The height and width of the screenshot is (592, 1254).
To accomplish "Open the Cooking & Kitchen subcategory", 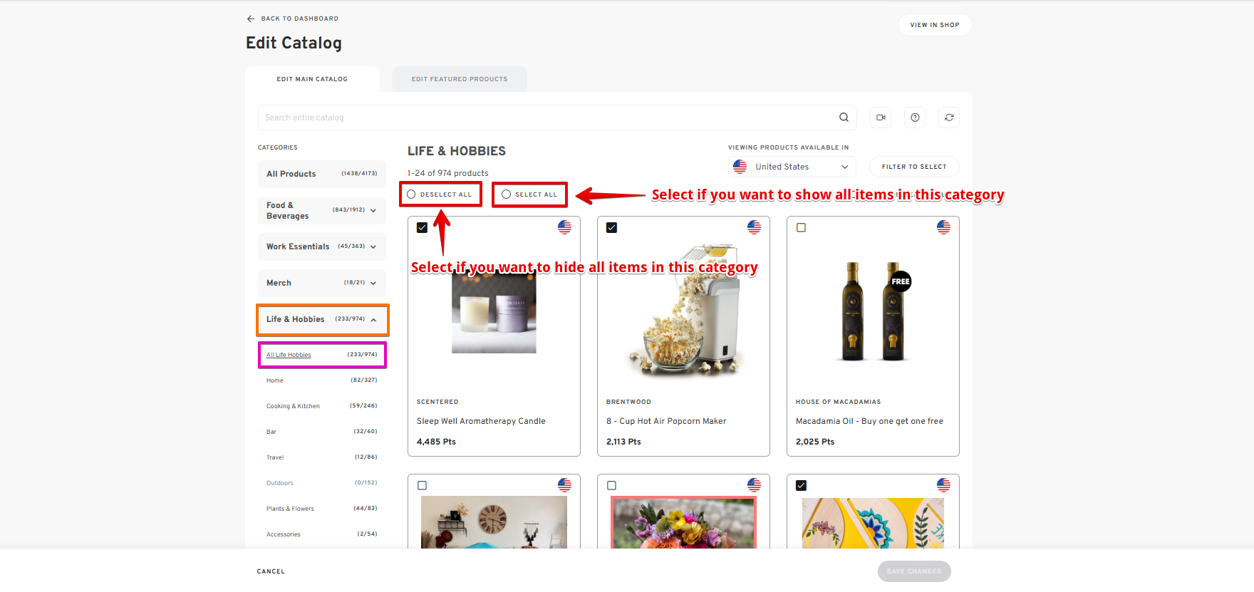I will click(x=293, y=406).
